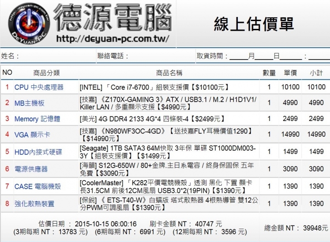Open the MB主機板 category link
Screen dimensions: 330x242
(29, 103)
